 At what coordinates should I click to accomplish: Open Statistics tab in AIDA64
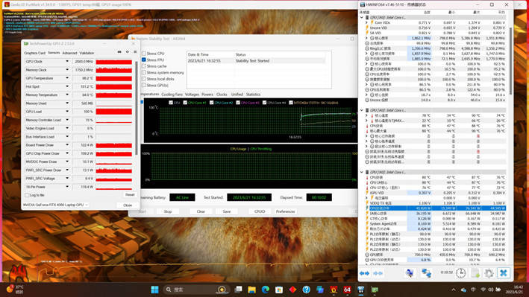tap(254, 95)
